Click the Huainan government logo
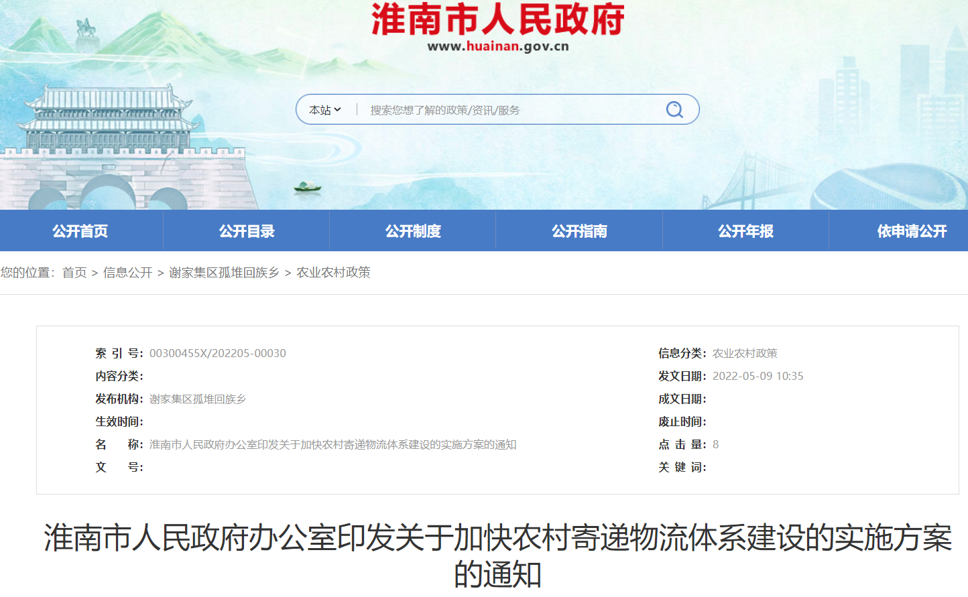This screenshot has height=597, width=968. (x=495, y=20)
